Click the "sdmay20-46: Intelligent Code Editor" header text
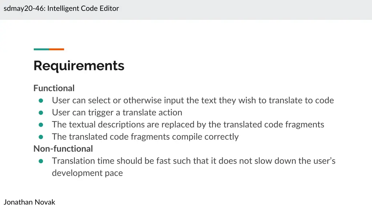 point(61,8)
